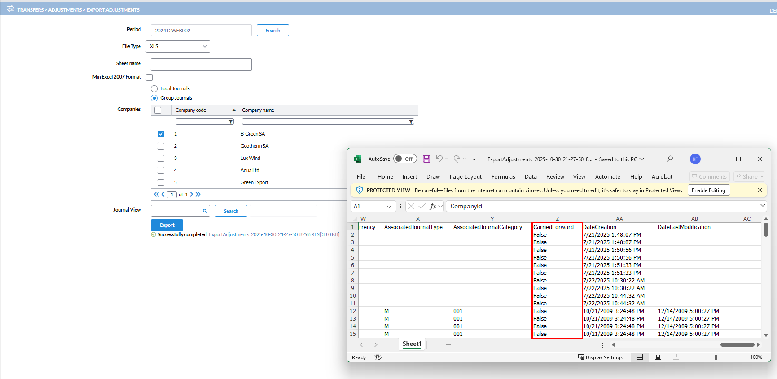Open the File Type XLS dropdown
The width and height of the screenshot is (777, 379).
pyautogui.click(x=178, y=46)
